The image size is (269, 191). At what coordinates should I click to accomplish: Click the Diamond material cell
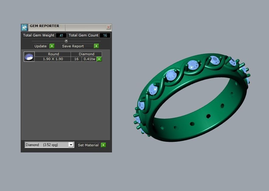(x=86, y=54)
